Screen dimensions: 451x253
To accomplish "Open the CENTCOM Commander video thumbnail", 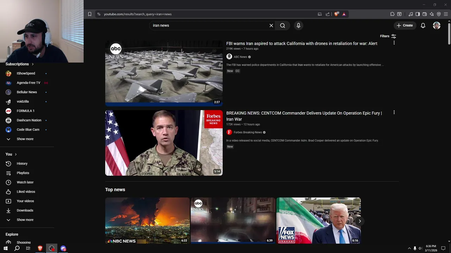I will (164, 143).
